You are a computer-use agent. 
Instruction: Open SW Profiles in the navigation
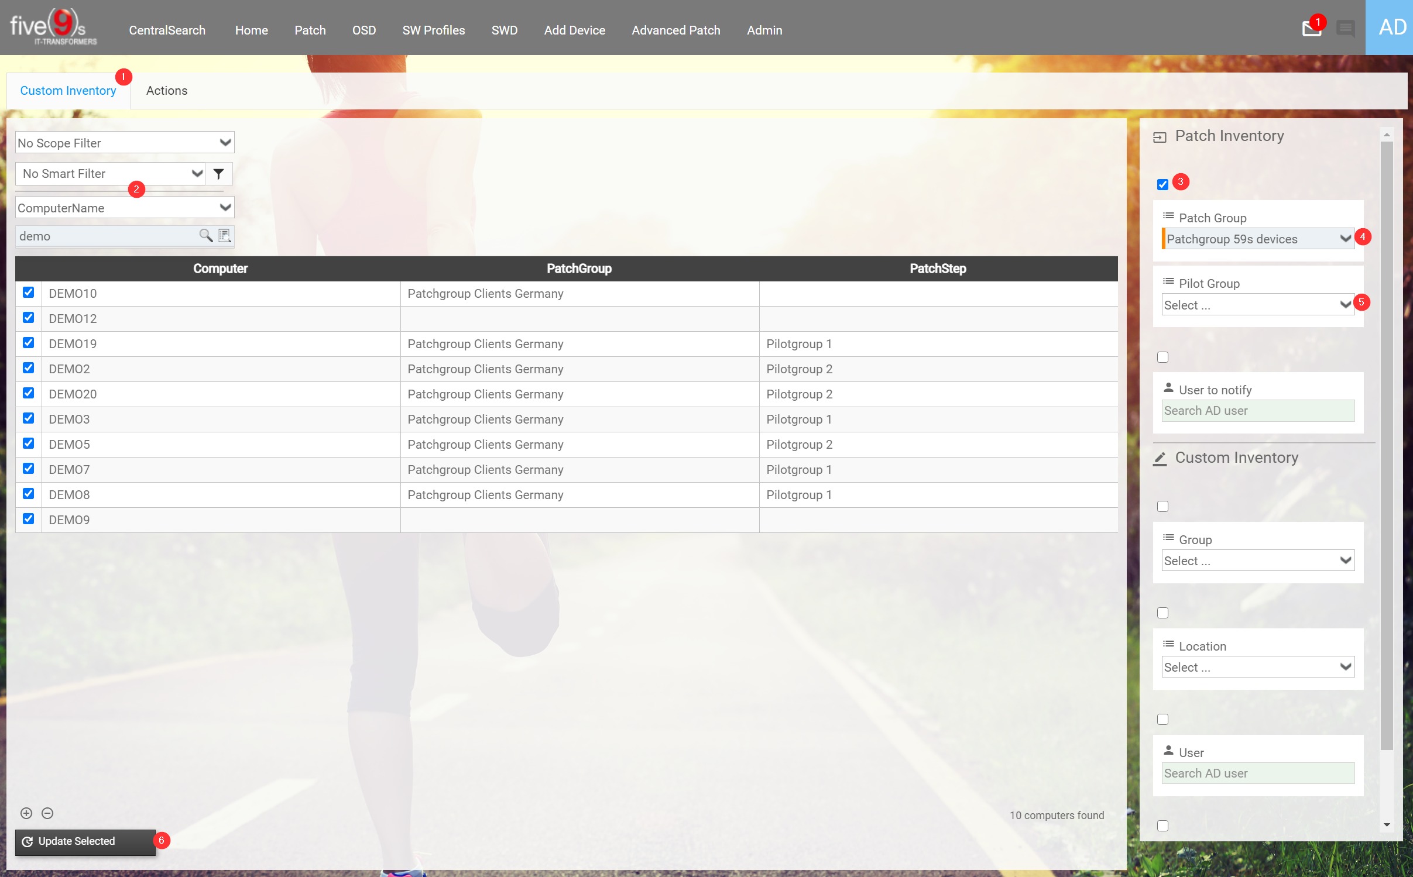pyautogui.click(x=434, y=30)
